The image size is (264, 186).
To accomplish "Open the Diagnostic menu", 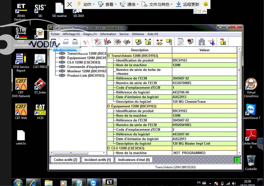I will (x=90, y=34).
